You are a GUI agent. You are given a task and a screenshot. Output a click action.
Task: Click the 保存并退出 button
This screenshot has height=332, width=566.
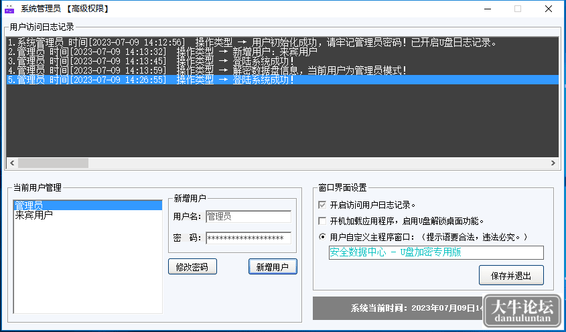[x=511, y=276]
